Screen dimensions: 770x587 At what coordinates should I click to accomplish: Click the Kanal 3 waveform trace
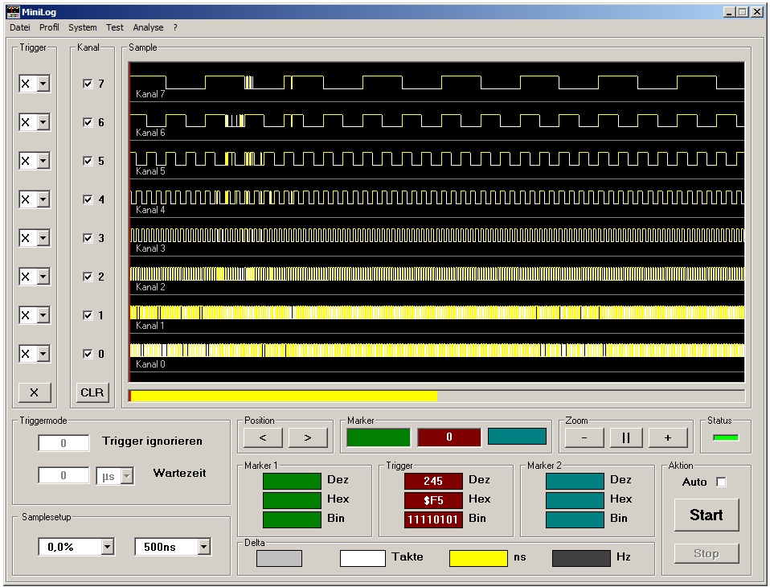[x=437, y=236]
